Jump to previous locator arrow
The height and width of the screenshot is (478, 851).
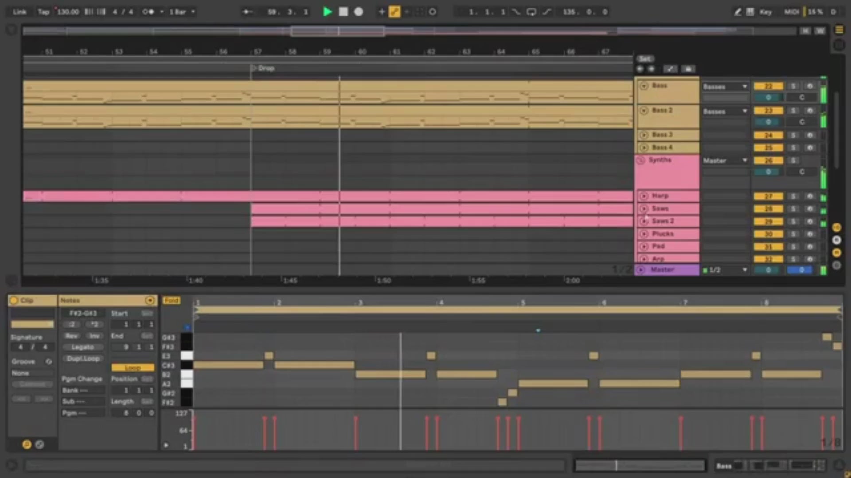pyautogui.click(x=640, y=69)
